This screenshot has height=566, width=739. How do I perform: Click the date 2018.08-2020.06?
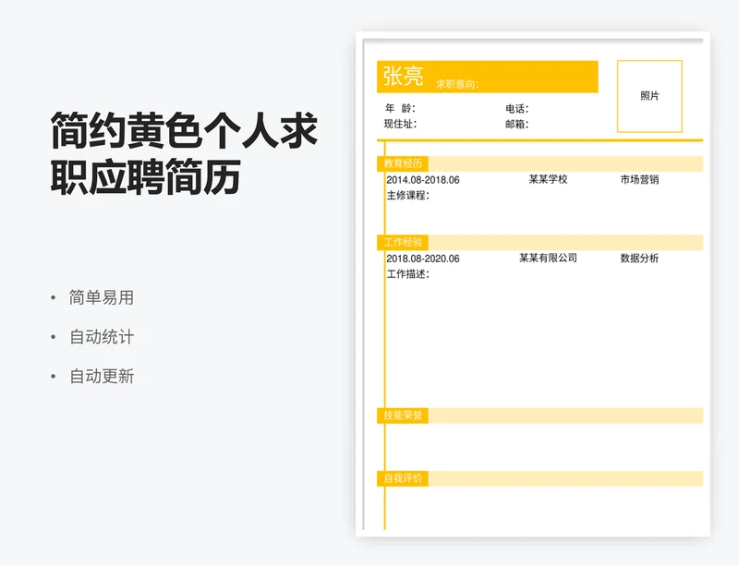click(x=423, y=259)
